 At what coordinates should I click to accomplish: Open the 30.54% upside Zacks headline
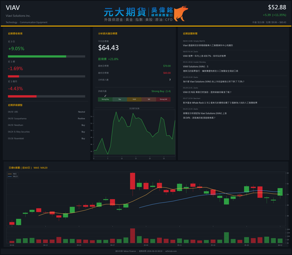[204, 115]
